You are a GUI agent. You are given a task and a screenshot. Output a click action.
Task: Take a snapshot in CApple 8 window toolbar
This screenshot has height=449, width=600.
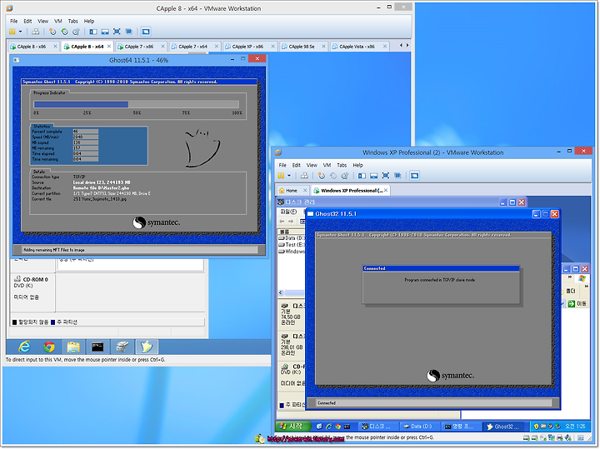(52, 32)
